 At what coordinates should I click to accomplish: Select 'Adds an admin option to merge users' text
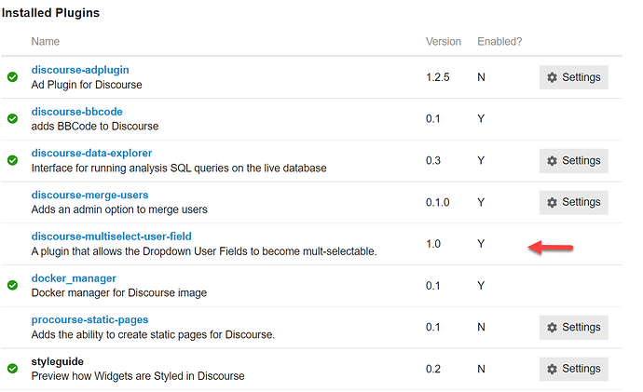point(119,210)
